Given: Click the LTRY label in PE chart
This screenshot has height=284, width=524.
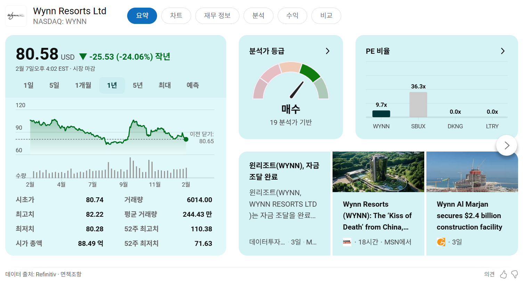Looking at the screenshot, I should (492, 126).
